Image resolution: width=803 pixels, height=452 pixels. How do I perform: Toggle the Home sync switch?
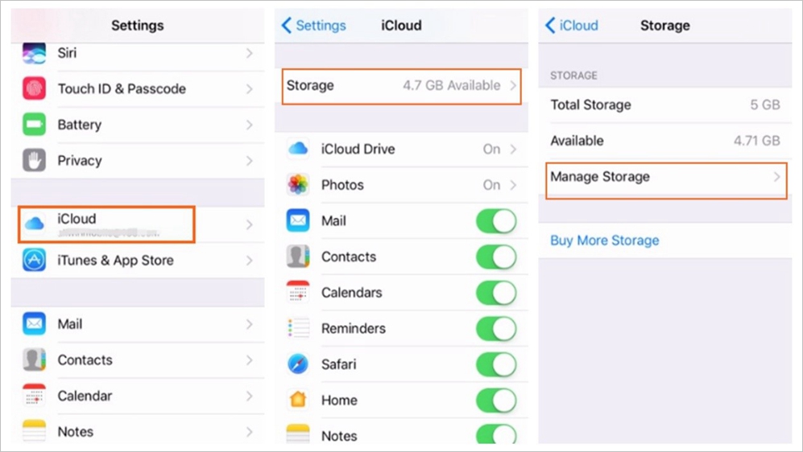pos(496,400)
